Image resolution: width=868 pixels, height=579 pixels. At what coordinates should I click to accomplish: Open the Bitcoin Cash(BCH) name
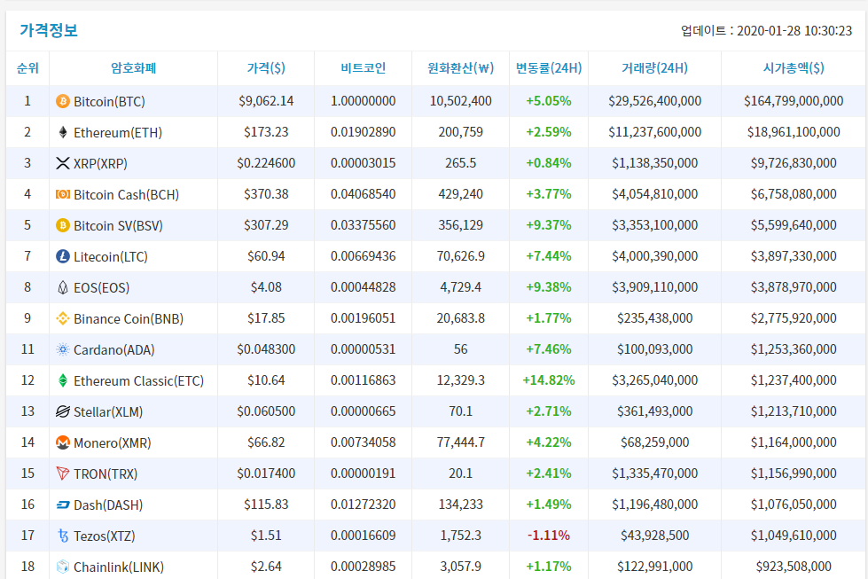coord(126,194)
